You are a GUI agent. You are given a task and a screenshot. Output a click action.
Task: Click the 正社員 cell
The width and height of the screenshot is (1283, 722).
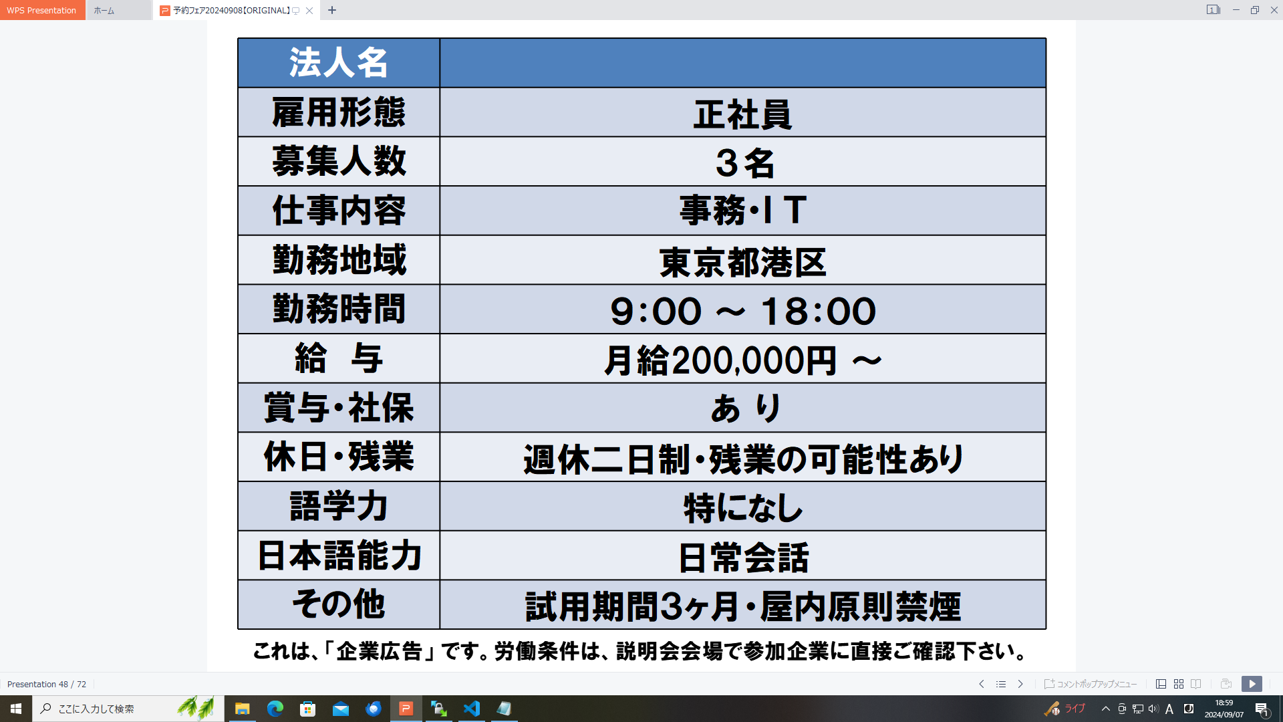click(x=742, y=112)
